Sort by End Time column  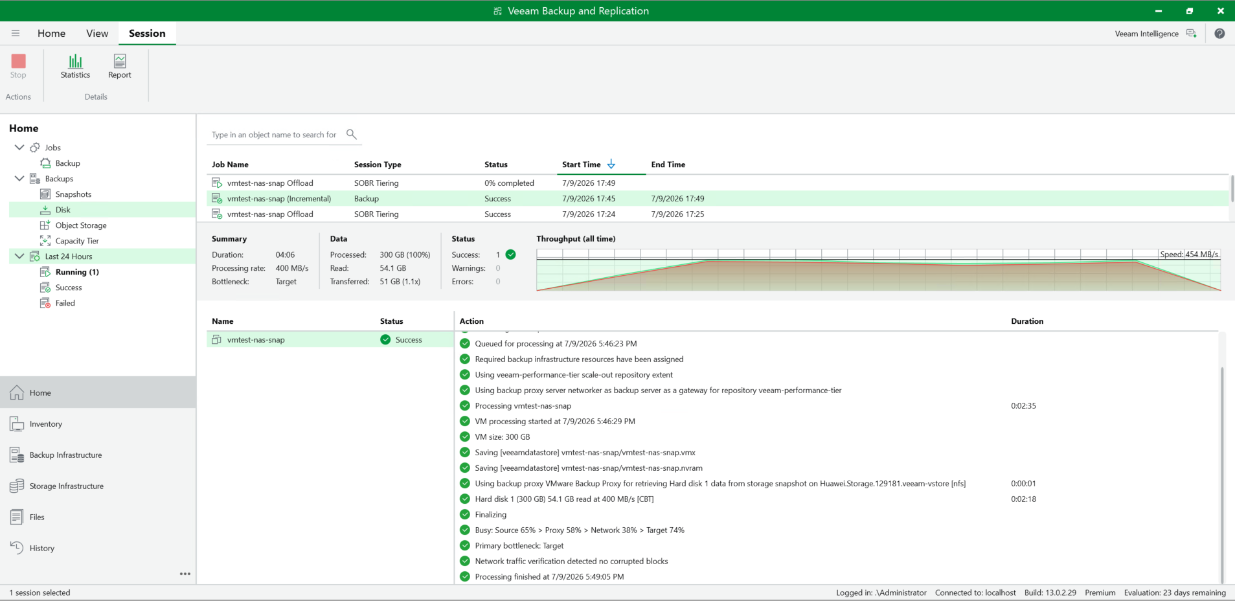click(668, 164)
